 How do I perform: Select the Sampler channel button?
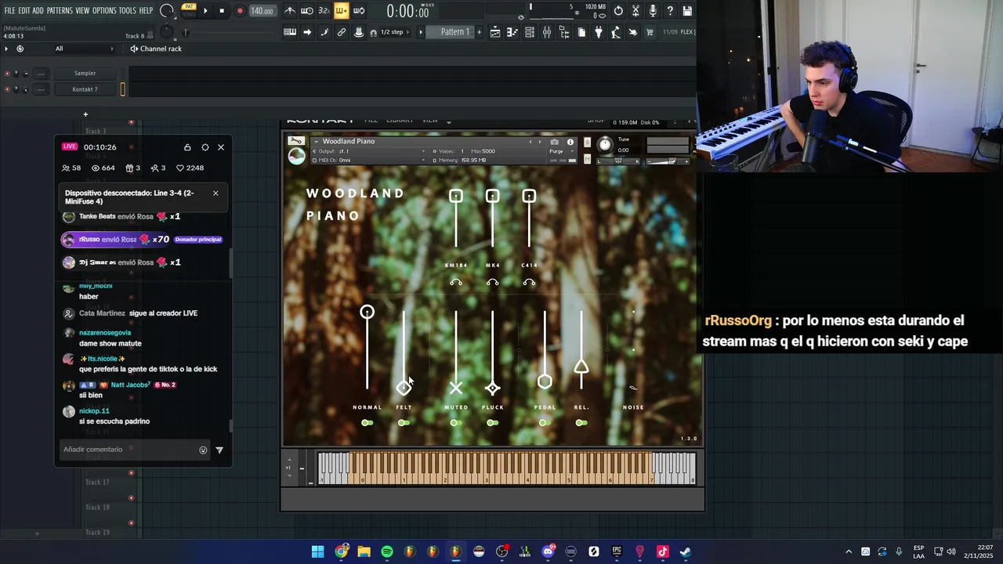point(85,73)
